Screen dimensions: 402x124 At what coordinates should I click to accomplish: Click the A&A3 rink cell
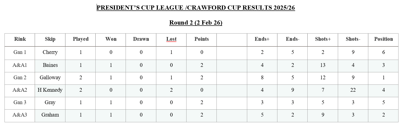(20, 115)
